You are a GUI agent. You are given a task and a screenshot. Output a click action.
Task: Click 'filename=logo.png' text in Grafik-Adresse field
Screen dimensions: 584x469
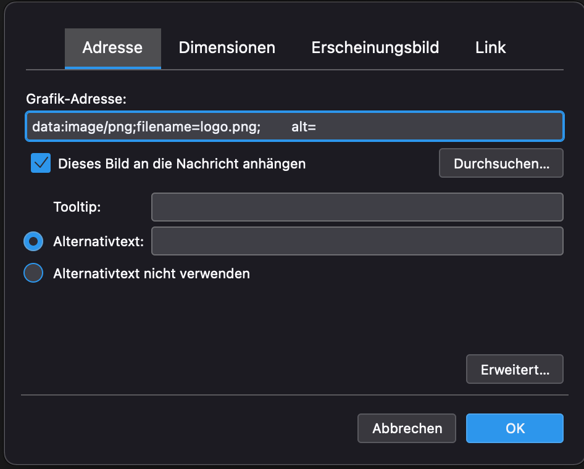point(198,127)
